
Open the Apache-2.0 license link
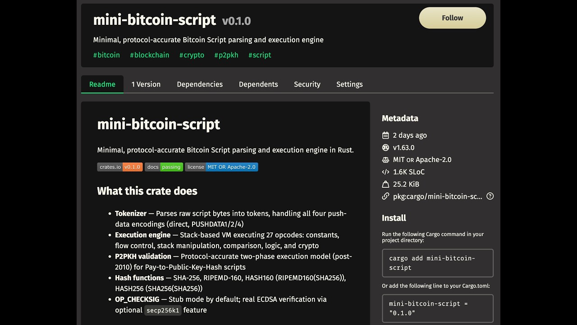click(434, 160)
